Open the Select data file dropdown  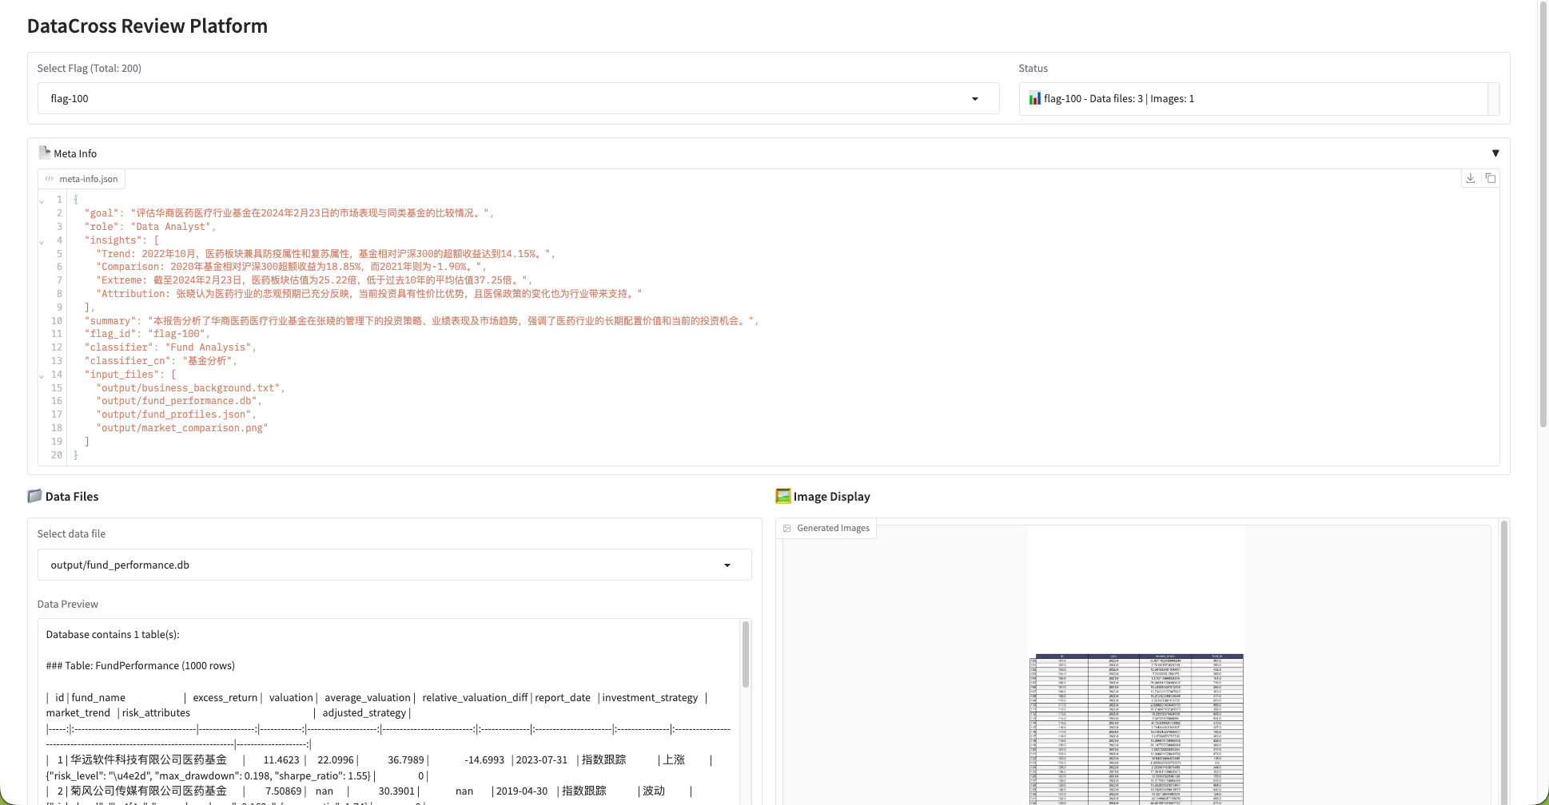[727, 565]
